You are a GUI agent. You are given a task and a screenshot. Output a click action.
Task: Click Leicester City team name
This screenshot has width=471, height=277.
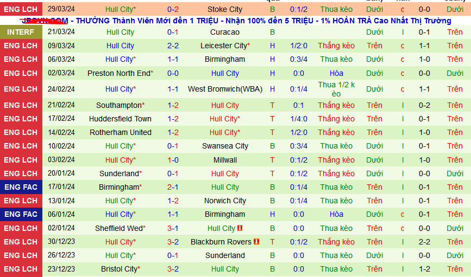pyautogui.click(x=224, y=46)
